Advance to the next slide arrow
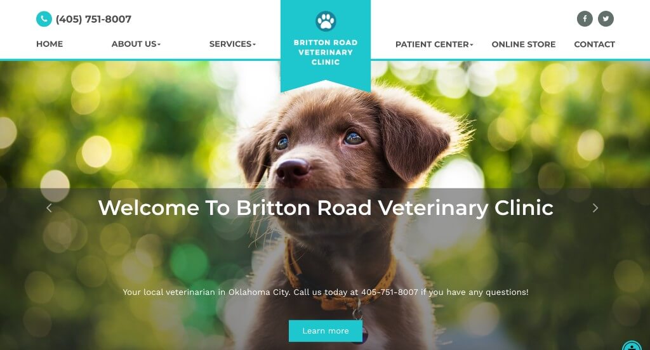650x350 pixels. pos(595,208)
